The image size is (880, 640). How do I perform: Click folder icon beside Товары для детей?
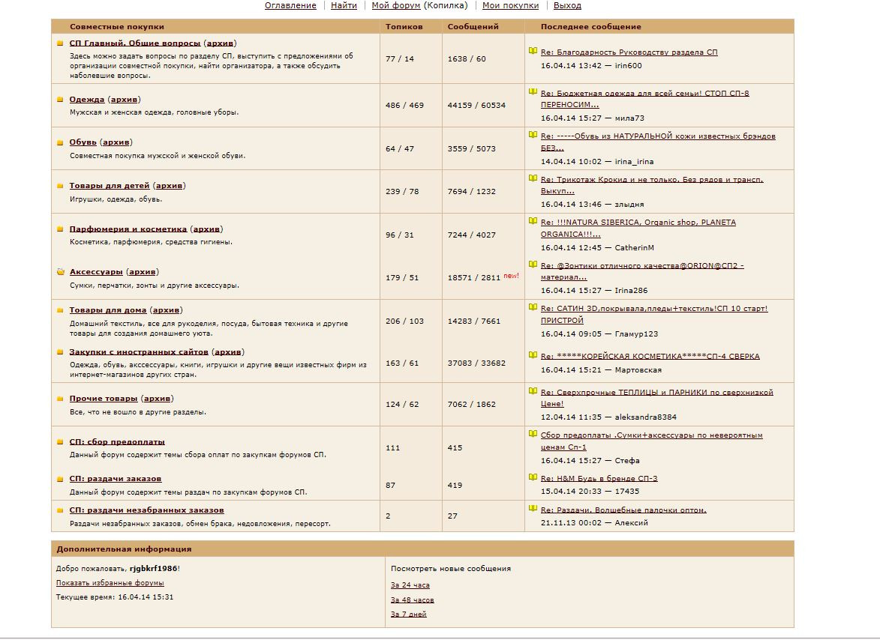pyautogui.click(x=60, y=186)
